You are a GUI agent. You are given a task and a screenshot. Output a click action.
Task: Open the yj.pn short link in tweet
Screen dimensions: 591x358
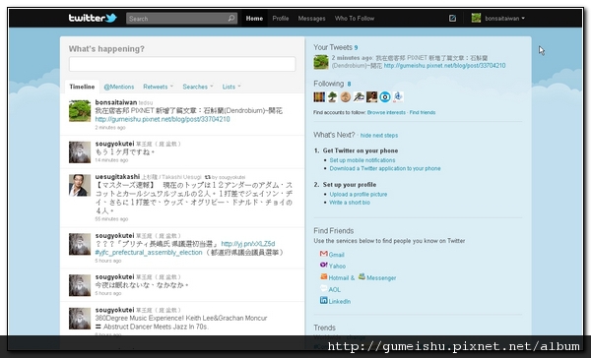(248, 244)
